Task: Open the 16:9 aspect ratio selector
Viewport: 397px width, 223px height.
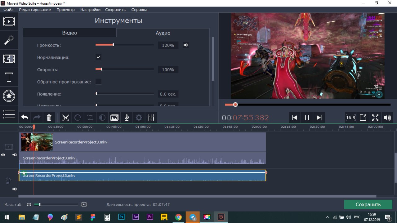Action: [x=351, y=118]
